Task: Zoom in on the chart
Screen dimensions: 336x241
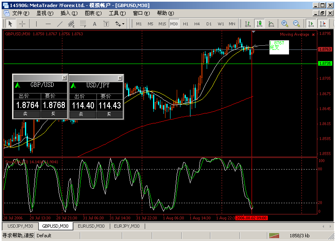Action: point(285,24)
